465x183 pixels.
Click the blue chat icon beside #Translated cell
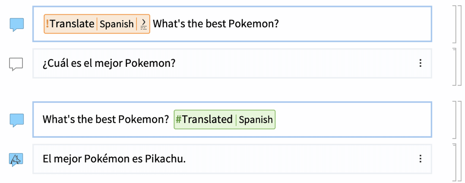(x=16, y=120)
